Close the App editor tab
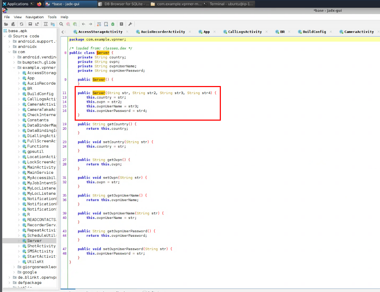380x292 pixels. click(x=214, y=31)
